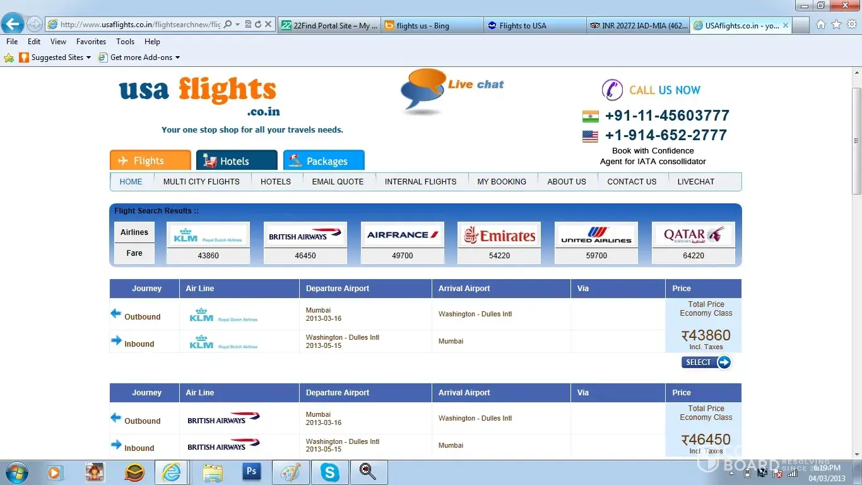This screenshot has height=485, width=862.
Task: Click the address bar Stop (X) icon
Action: 268,25
